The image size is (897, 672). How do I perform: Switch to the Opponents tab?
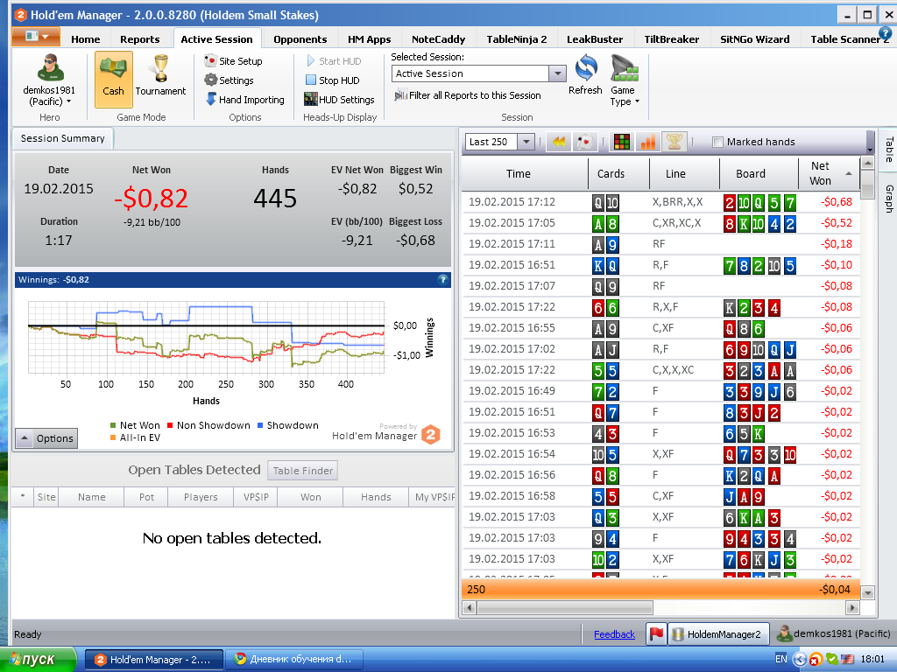(x=300, y=39)
